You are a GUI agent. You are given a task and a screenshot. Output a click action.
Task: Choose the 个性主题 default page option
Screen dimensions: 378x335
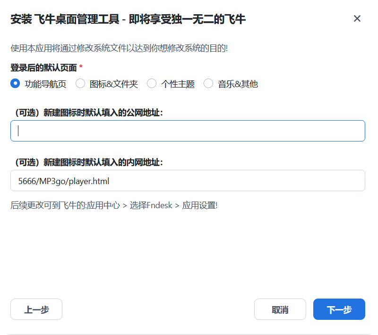point(152,83)
